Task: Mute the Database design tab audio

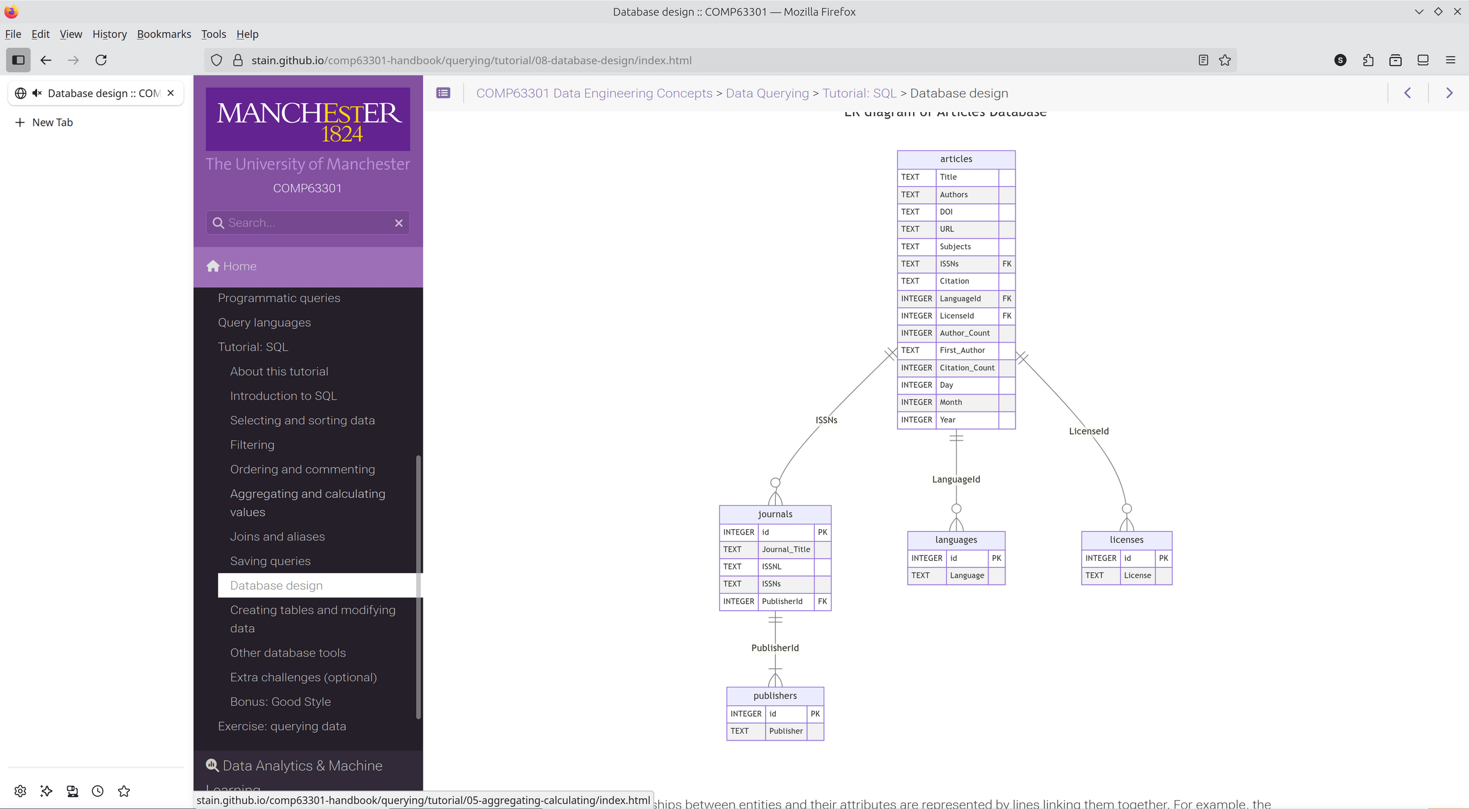Action: pos(37,93)
